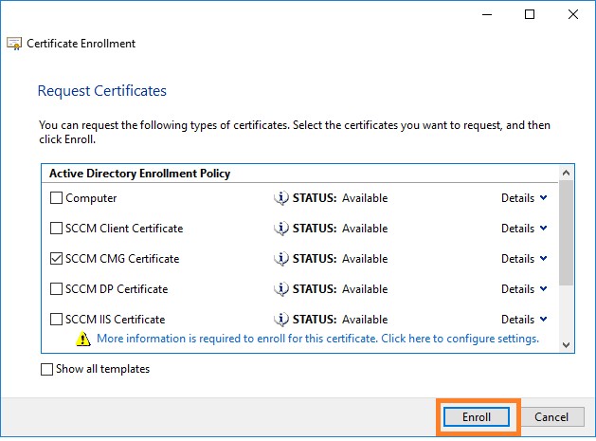The width and height of the screenshot is (596, 441).
Task: Click the status info icon for SCCM CMG Certificate
Action: click(281, 259)
